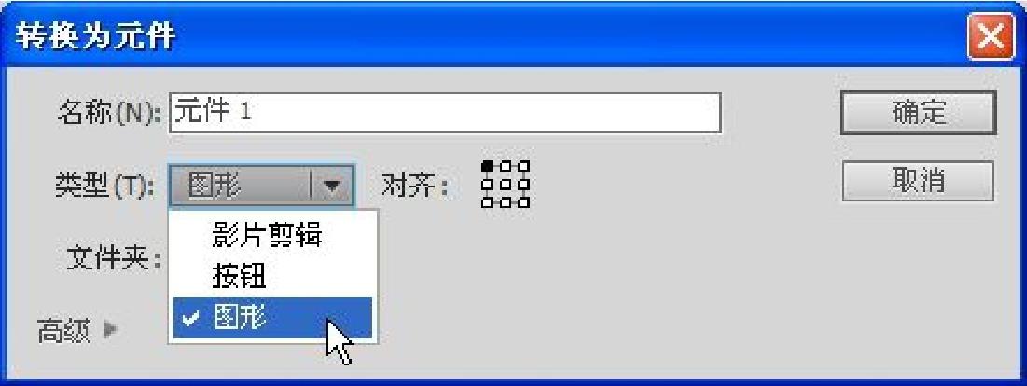Set registration point to center square
Screen dimensions: 1027x386
pos(505,185)
